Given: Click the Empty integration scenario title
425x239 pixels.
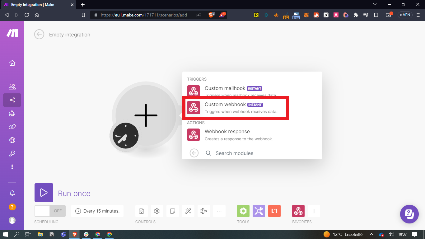Looking at the screenshot, I should tap(70, 35).
